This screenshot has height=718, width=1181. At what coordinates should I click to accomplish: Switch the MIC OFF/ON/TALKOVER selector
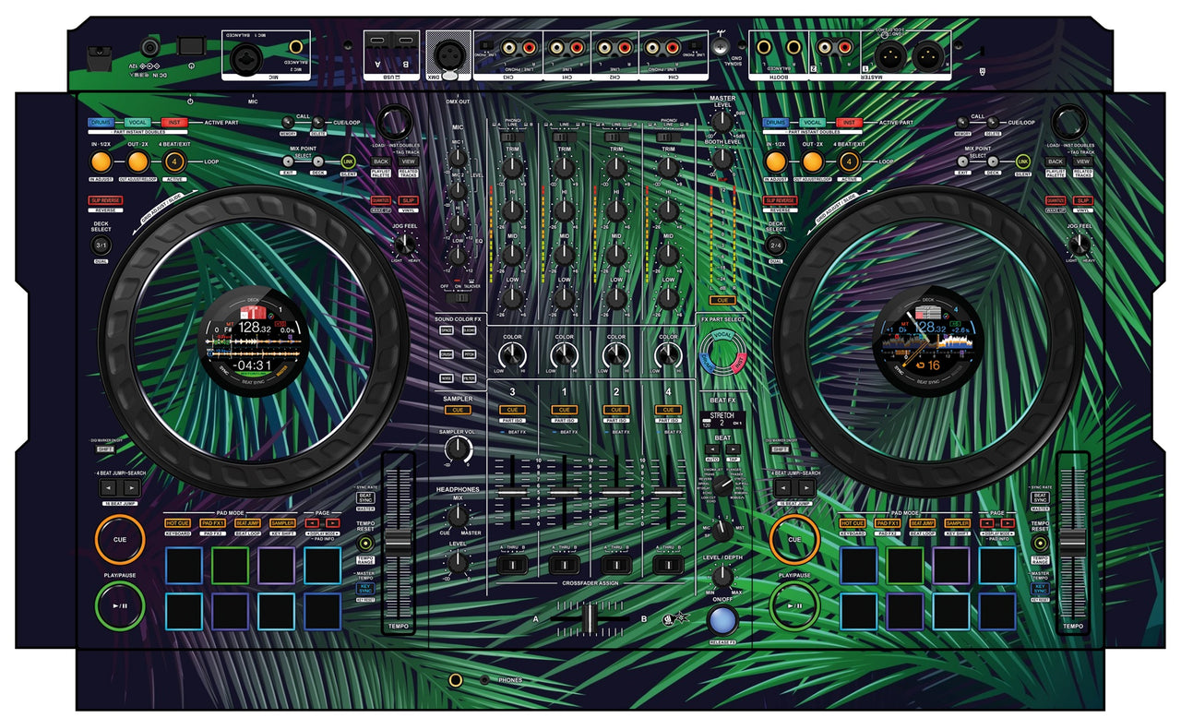point(458,298)
